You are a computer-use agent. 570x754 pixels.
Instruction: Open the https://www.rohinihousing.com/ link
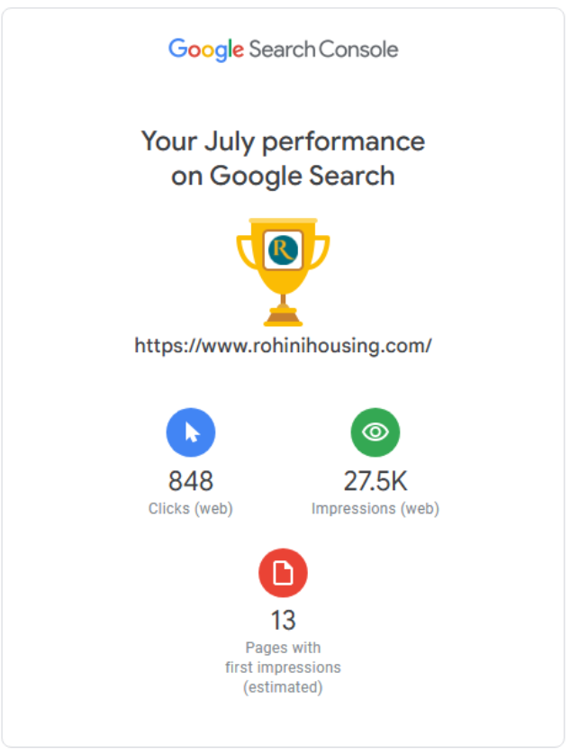(283, 346)
